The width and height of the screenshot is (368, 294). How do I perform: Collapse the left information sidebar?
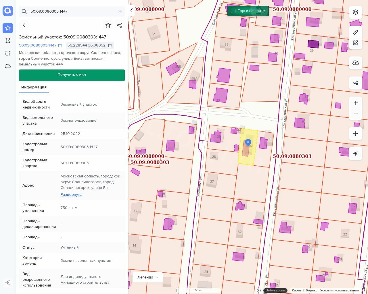pyautogui.click(x=132, y=10)
